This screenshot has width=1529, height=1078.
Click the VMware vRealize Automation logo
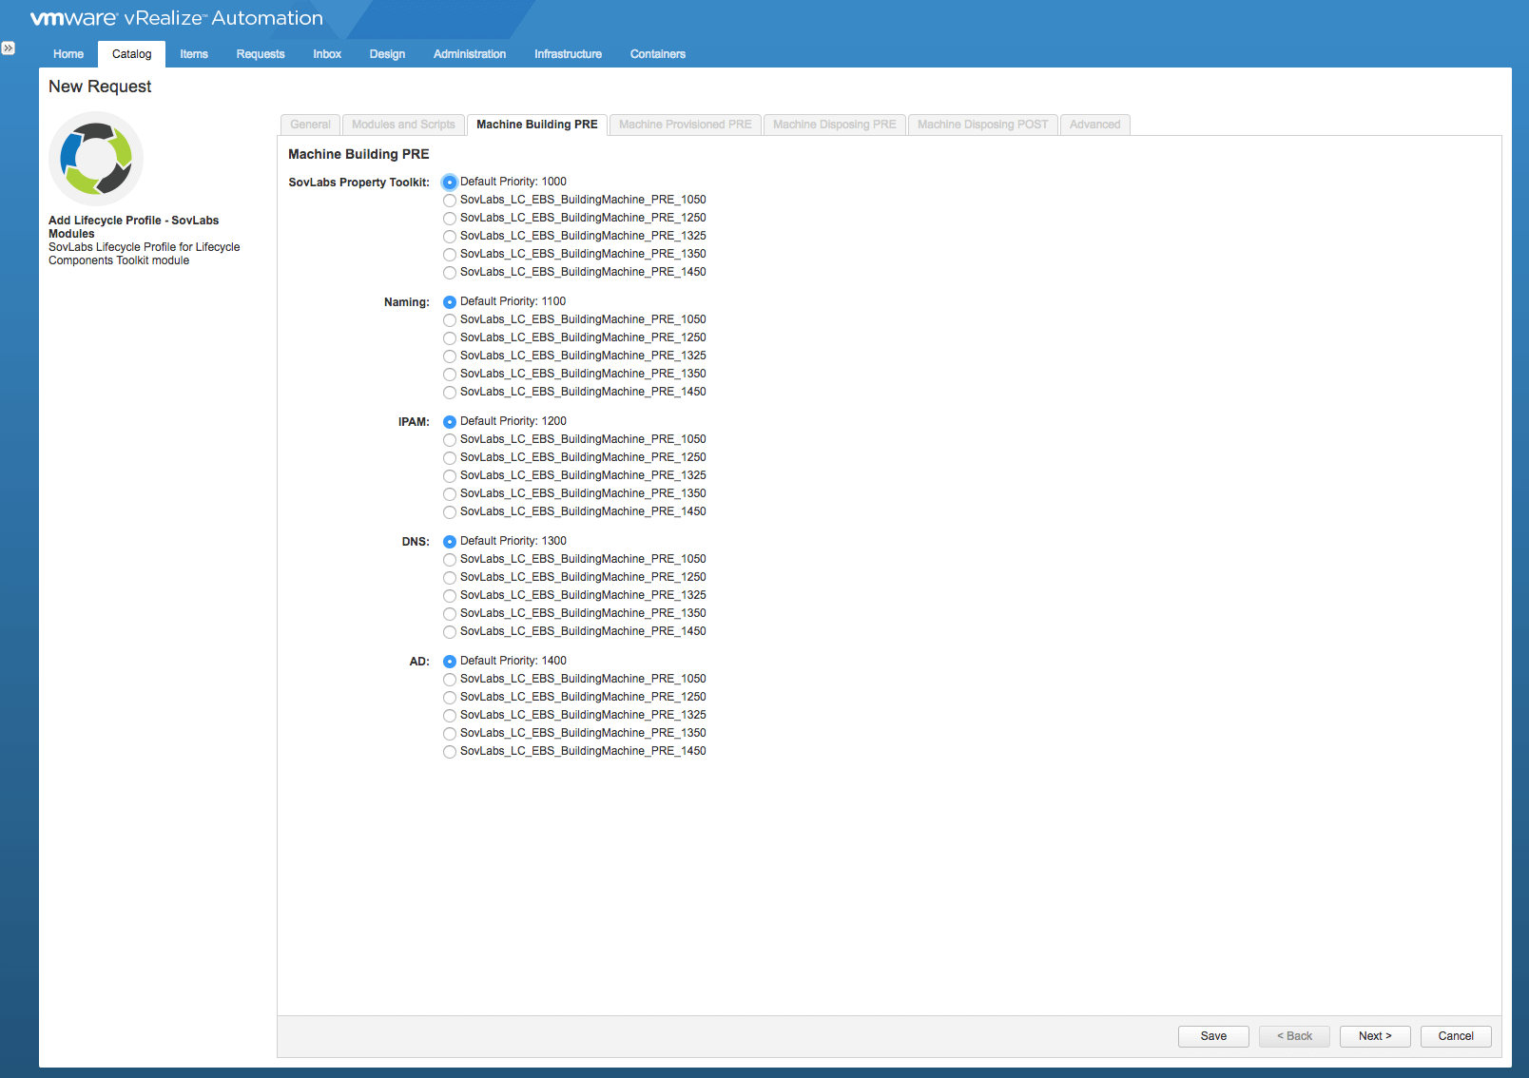click(x=177, y=18)
